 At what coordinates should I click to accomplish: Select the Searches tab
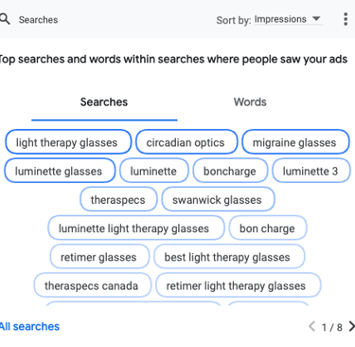pyautogui.click(x=104, y=102)
